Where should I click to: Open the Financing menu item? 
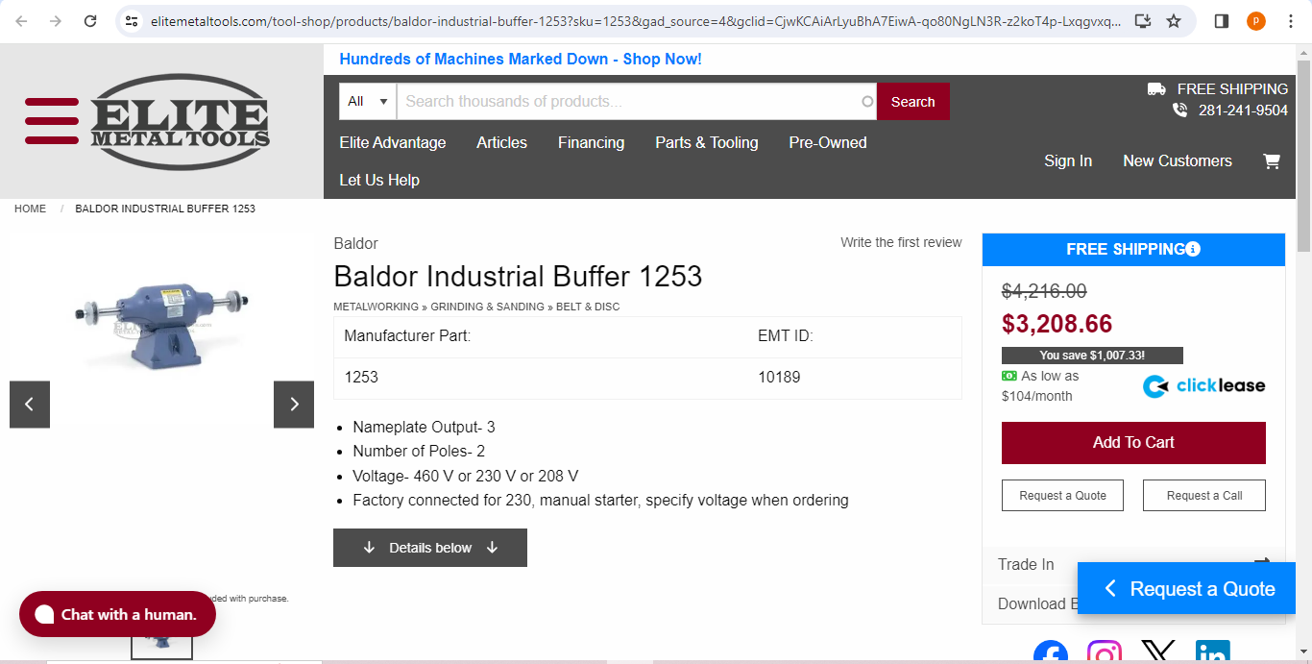[x=592, y=142]
